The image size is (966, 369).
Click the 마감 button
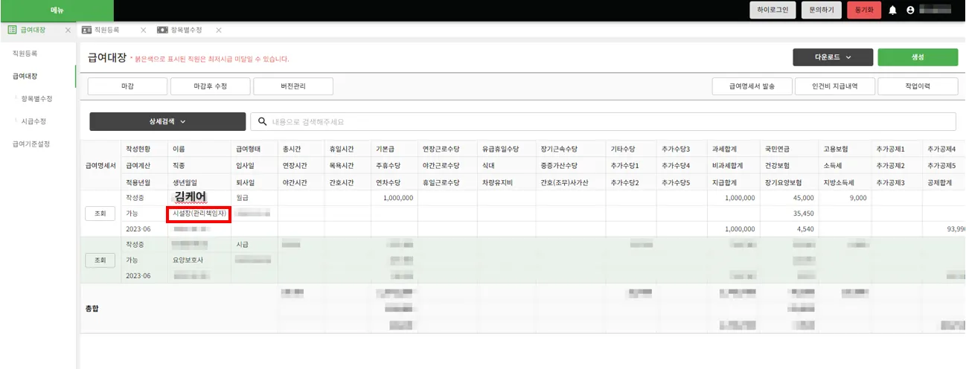127,86
